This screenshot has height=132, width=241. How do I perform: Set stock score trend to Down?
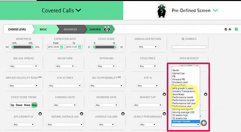19,105
